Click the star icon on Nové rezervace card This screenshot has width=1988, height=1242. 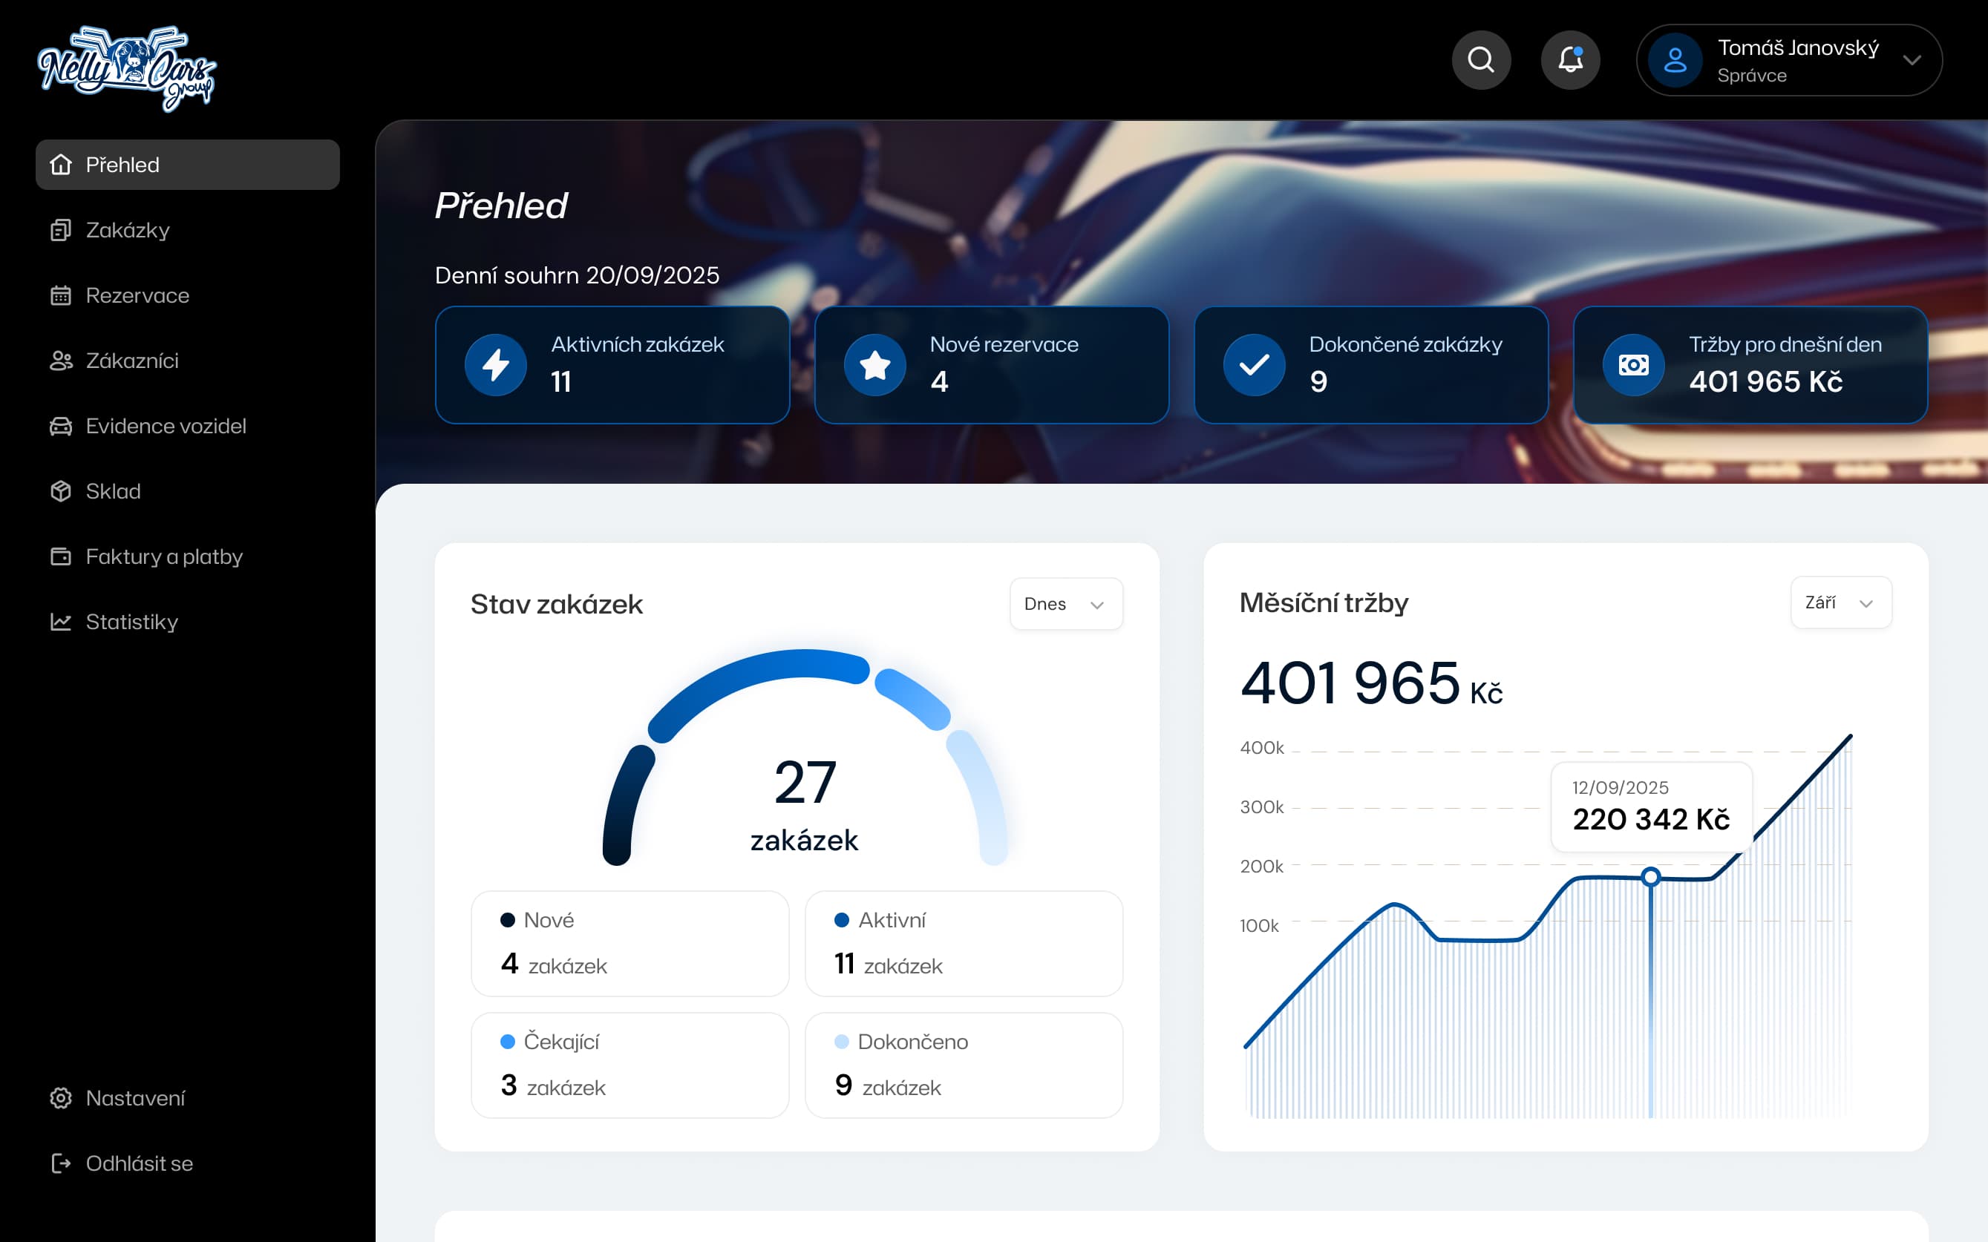click(x=875, y=365)
